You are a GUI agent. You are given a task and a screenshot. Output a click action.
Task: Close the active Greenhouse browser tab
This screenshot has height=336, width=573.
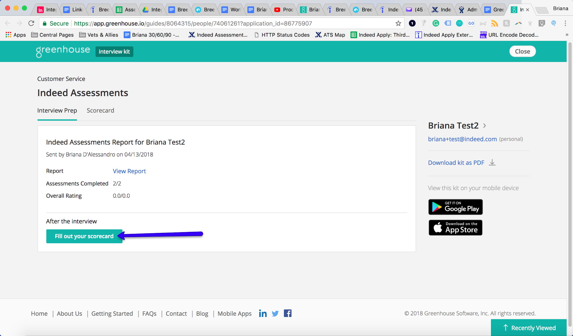(527, 10)
